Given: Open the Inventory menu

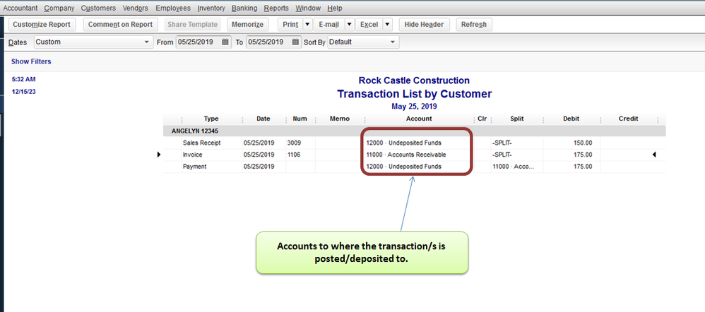Looking at the screenshot, I should (x=211, y=8).
